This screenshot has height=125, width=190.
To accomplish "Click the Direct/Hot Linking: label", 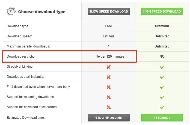I will [20, 67].
